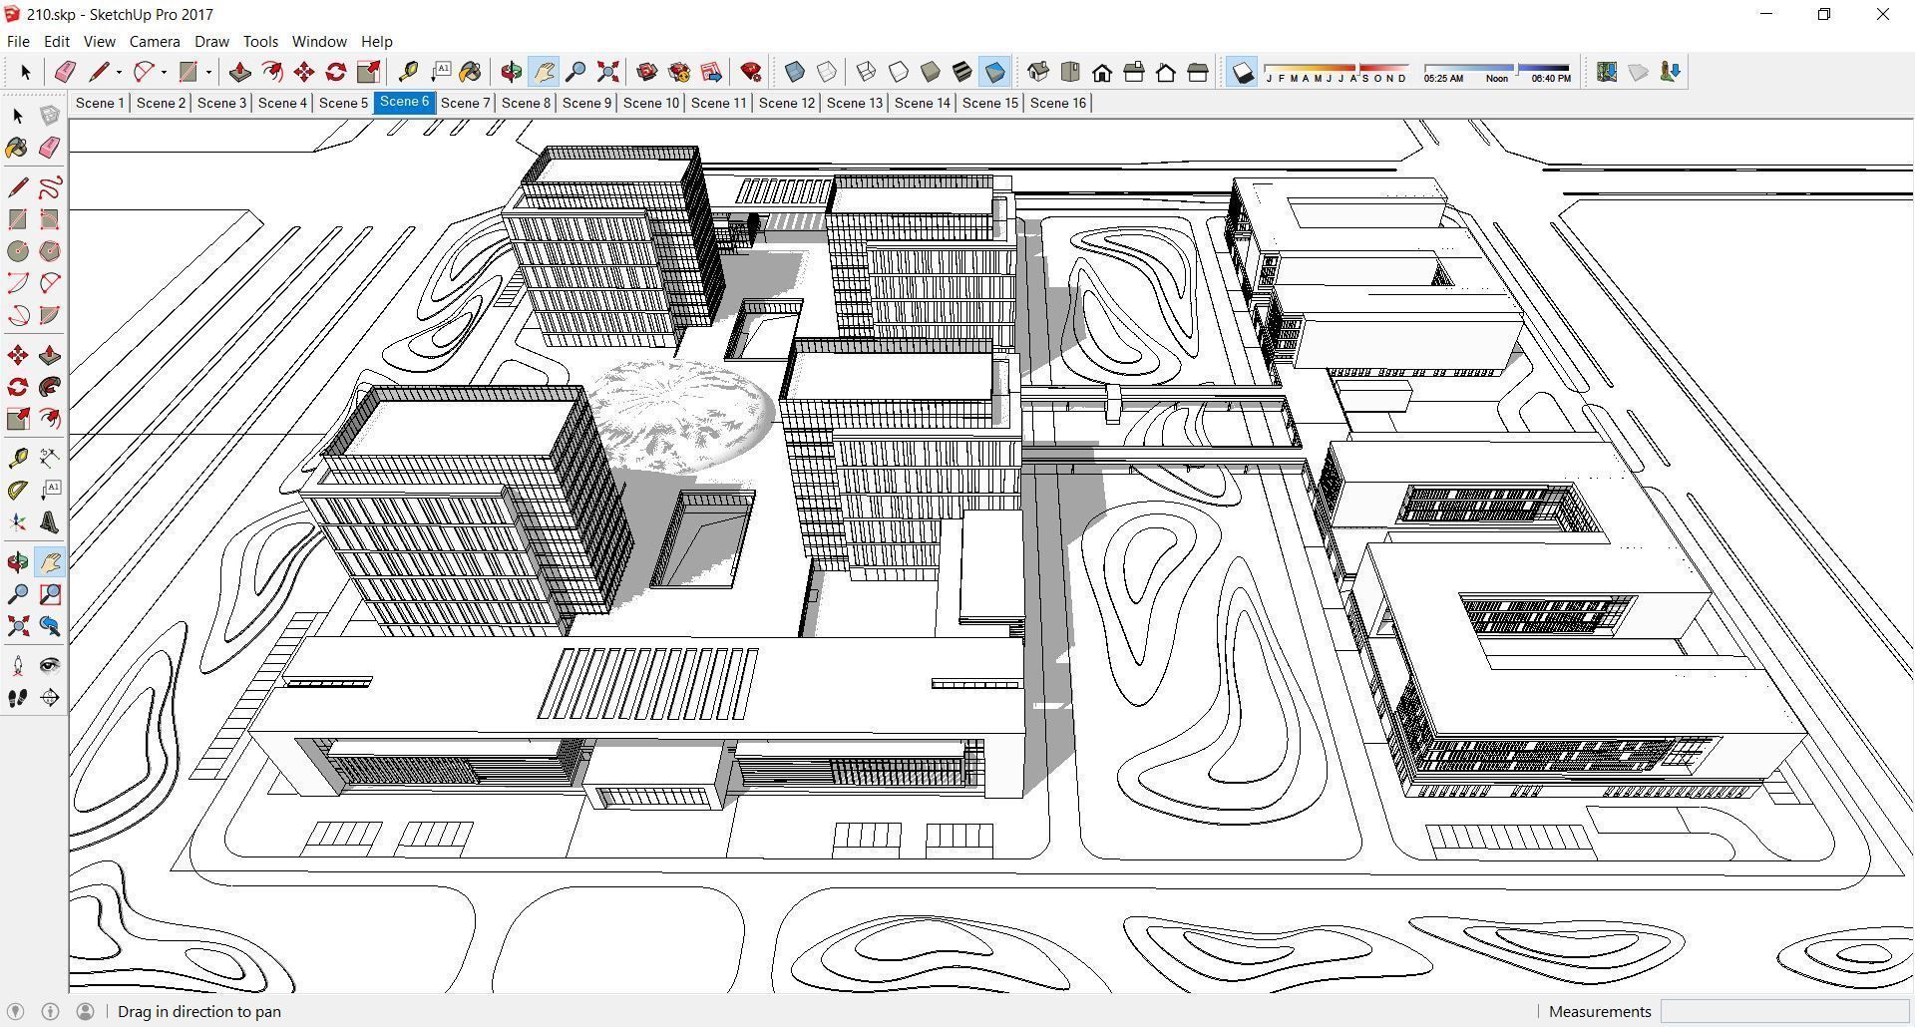The image size is (1915, 1027).
Task: Select the Push/Pull tool in top toolbar
Action: (239, 72)
